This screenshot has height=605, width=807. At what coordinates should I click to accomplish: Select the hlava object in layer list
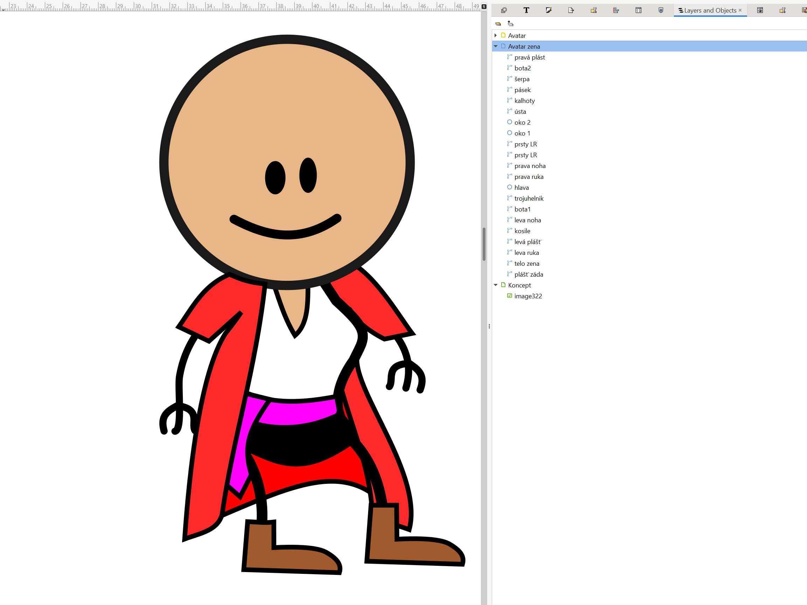point(521,187)
